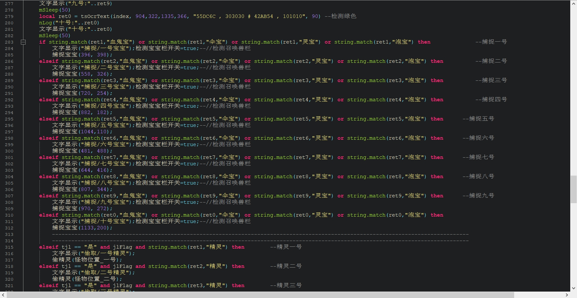Click the comment '--捕捉四号'
Image resolution: width=577 pixels, height=298 pixels.
pos(491,99)
